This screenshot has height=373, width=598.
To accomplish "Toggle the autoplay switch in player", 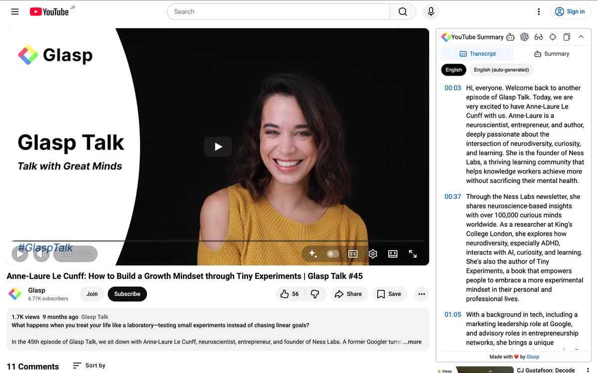I will [x=332, y=254].
